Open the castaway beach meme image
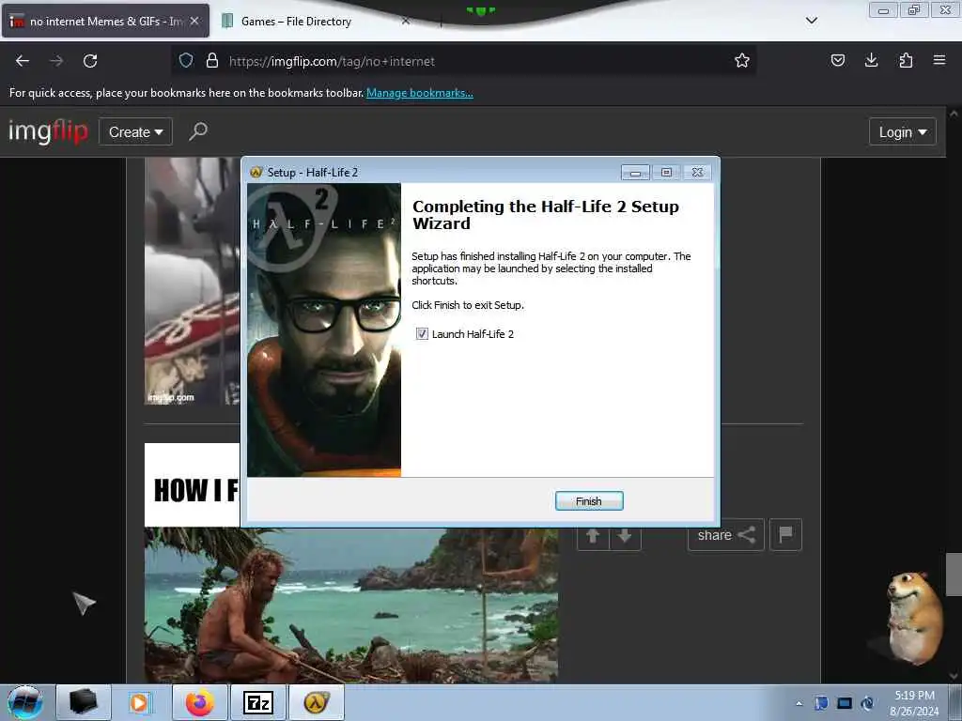This screenshot has height=721, width=962. click(351, 606)
